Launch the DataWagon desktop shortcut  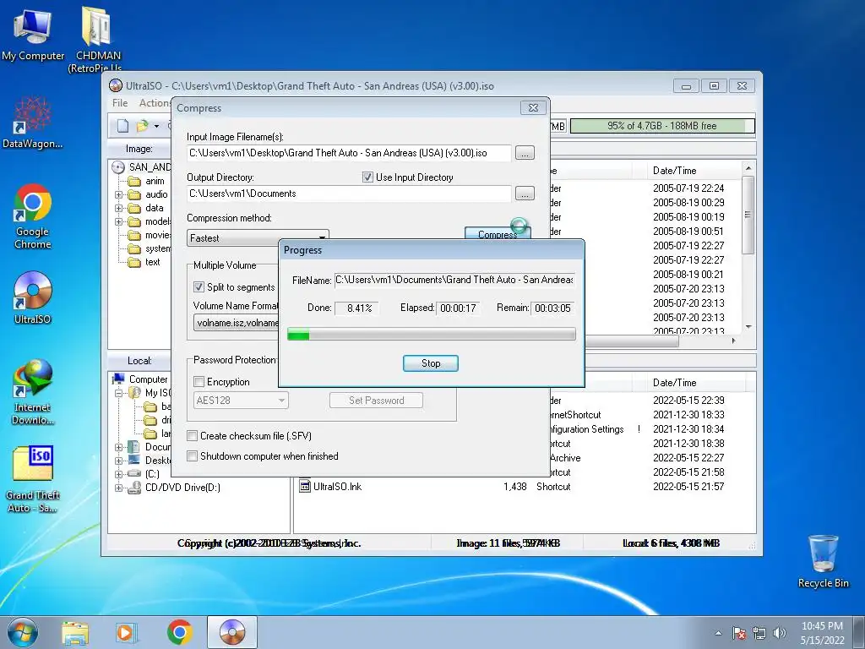(x=33, y=123)
